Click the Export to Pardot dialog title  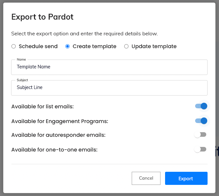point(42,17)
